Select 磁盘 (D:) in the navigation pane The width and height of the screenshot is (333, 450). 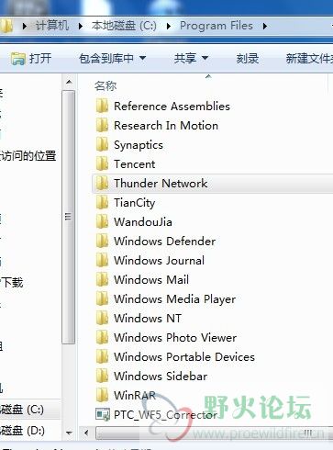[x=22, y=431]
